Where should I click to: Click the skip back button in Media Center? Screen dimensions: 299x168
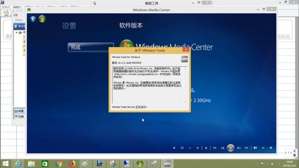(x=222, y=148)
